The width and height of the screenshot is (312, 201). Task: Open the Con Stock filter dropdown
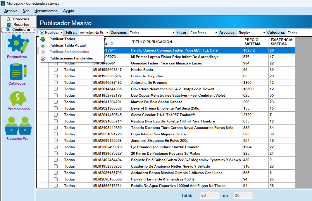pos(203,33)
